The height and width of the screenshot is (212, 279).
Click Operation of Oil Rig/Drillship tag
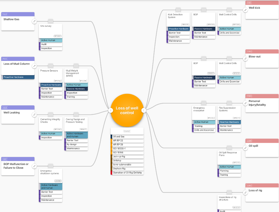coord(127,173)
